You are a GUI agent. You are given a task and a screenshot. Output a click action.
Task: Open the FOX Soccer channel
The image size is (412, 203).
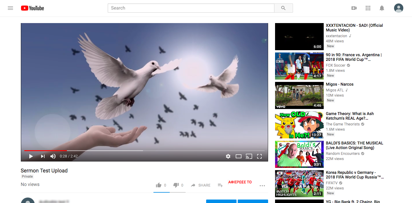pos(336,65)
